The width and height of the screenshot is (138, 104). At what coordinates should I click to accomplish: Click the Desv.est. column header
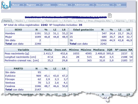61,50
